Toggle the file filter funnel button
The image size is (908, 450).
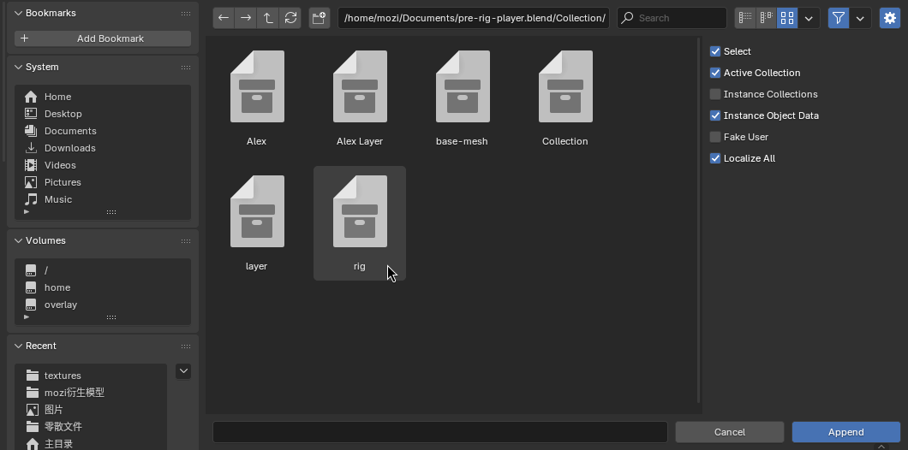coord(839,18)
